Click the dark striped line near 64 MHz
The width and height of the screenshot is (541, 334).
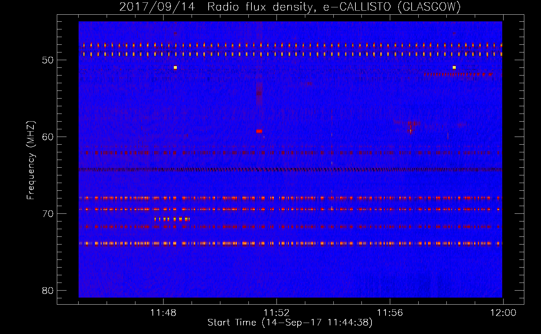coord(290,170)
